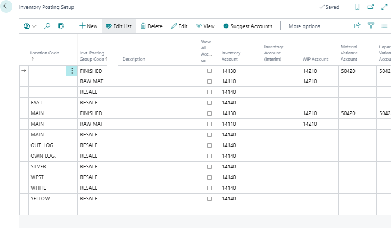391x228 pixels.
Task: Toggle View All Accounts checkbox for EAST row
Action: tap(209, 103)
